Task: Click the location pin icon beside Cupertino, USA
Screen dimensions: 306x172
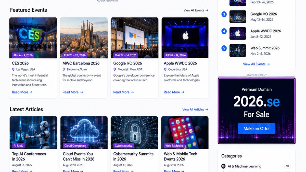Action: click(x=165, y=69)
